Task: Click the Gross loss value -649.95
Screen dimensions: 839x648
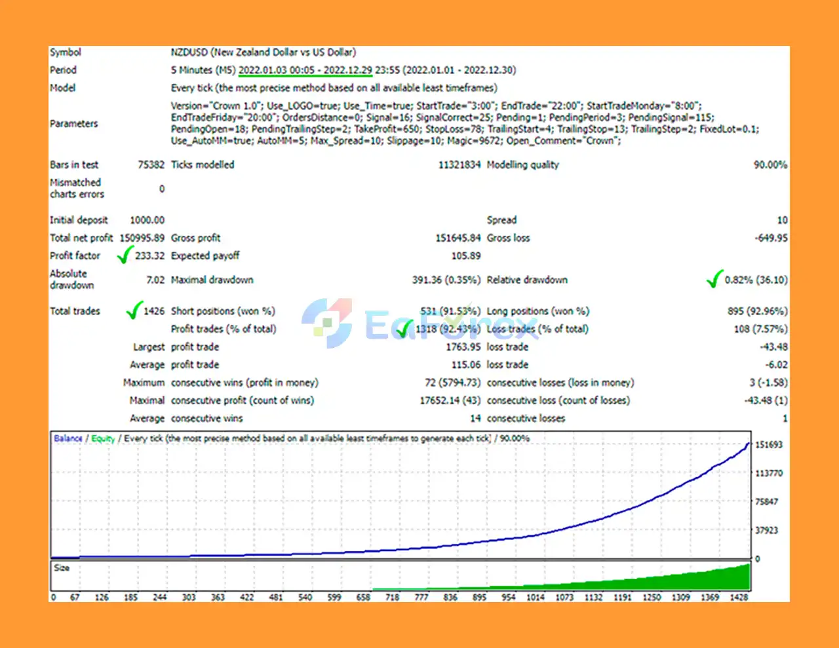Action: (770, 238)
